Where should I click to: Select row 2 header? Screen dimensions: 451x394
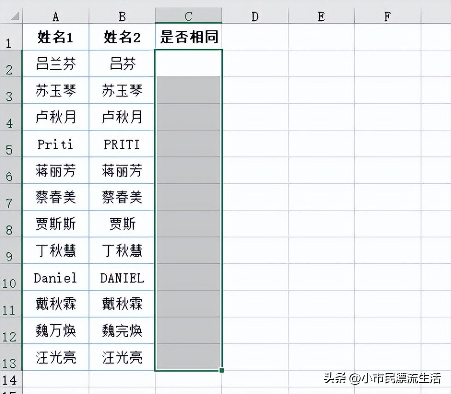(x=11, y=64)
